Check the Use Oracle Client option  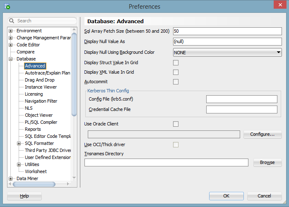[176, 124]
